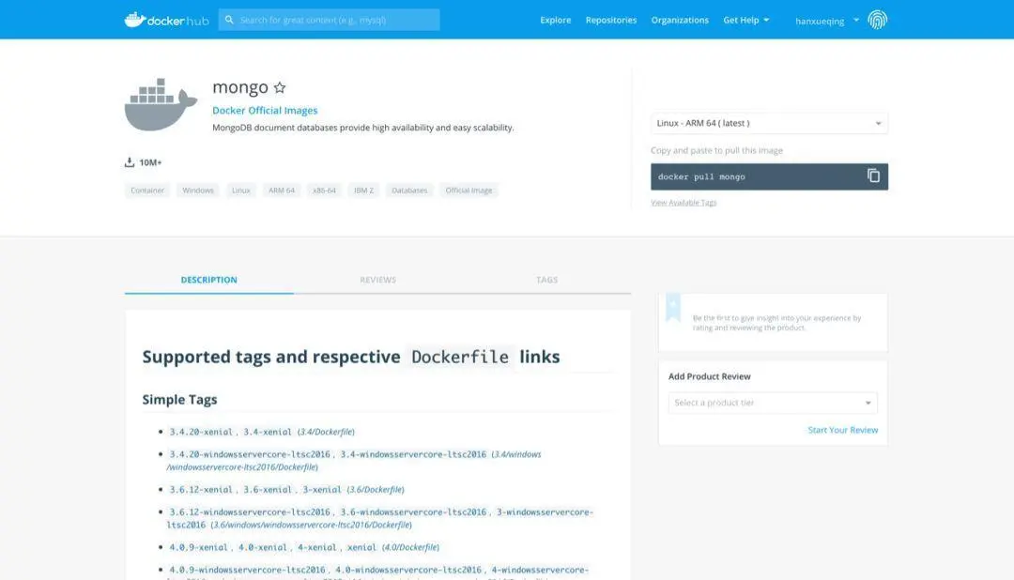1014x580 pixels.
Task: Open the 3.4-xenial tag link
Action: tap(267, 432)
